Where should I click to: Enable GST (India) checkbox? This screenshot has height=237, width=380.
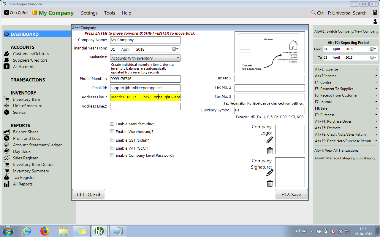pos(112,140)
